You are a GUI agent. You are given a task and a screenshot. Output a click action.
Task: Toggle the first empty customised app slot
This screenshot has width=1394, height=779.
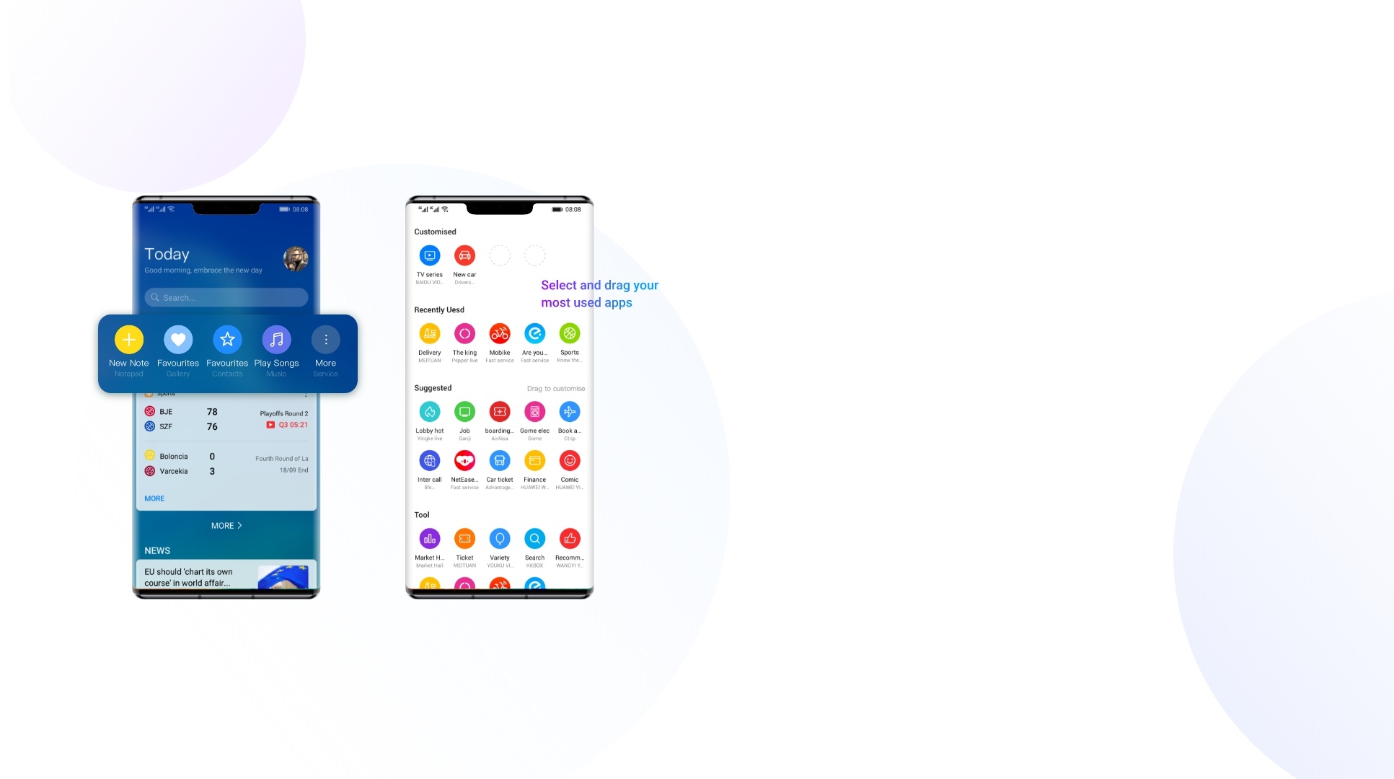click(x=499, y=255)
